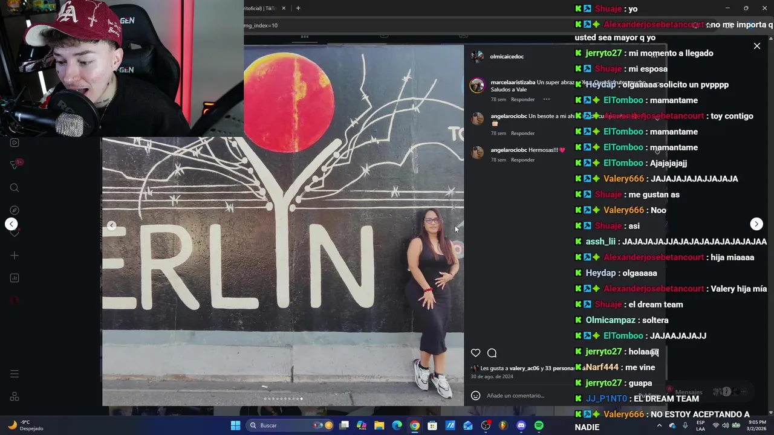The width and height of the screenshot is (774, 435).
Task: Click the microphone tray icon
Action: 685,425
